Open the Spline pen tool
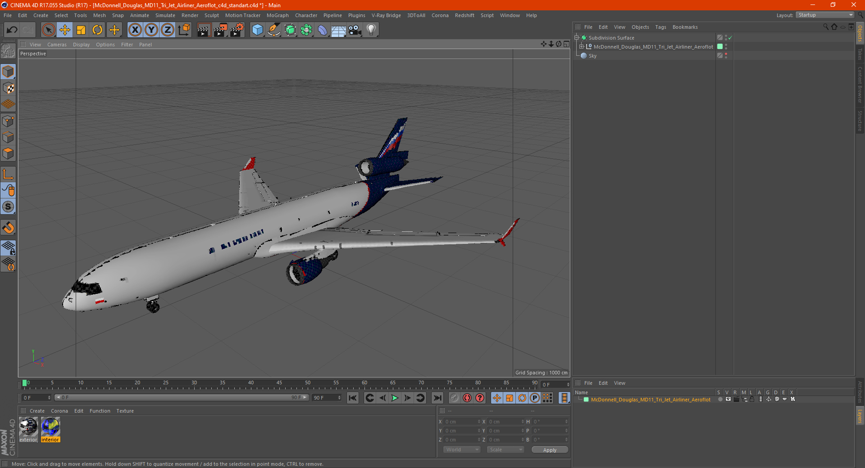The height and width of the screenshot is (468, 865). pyautogui.click(x=273, y=30)
